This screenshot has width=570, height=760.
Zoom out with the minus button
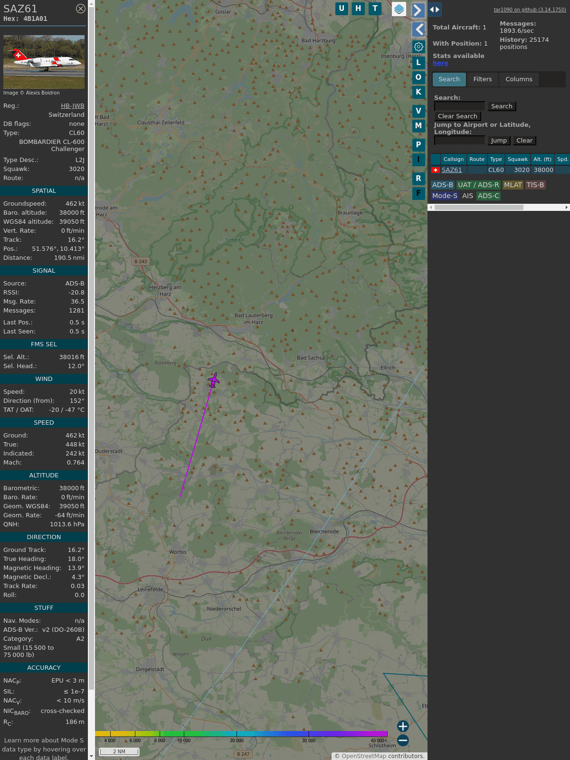pos(403,740)
